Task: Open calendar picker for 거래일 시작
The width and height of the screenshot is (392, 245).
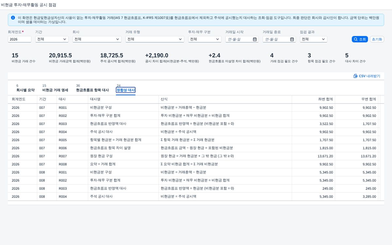Action: (255, 39)
